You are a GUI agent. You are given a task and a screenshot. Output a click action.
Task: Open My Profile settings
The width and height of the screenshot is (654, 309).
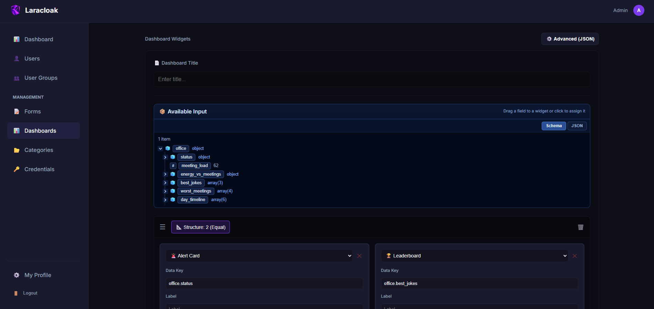[43, 275]
